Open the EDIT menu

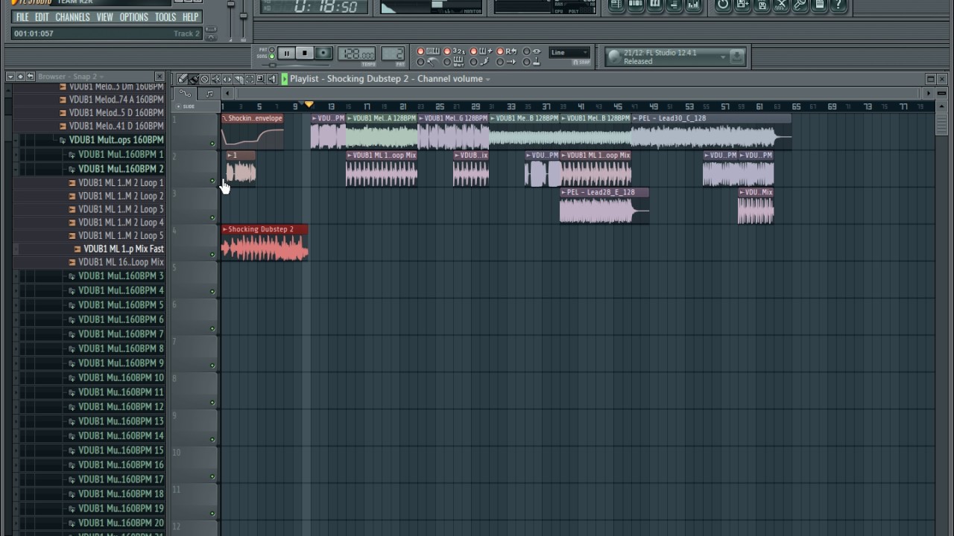(42, 17)
